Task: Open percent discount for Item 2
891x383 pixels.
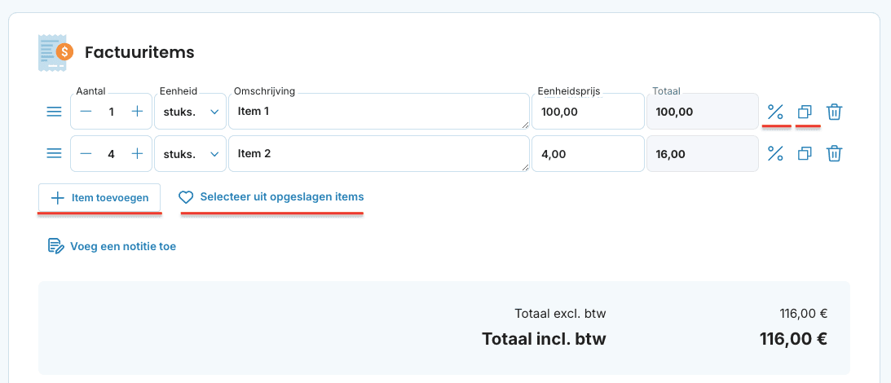Action: (775, 153)
